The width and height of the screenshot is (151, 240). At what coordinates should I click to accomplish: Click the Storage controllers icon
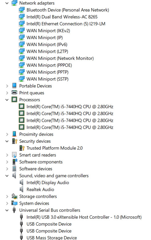coord(14,196)
